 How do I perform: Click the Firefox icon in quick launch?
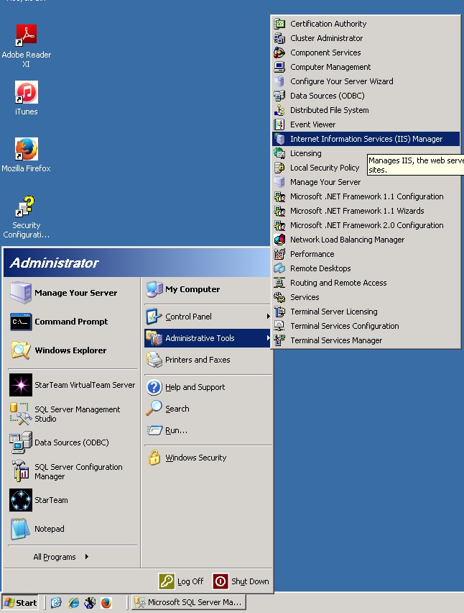click(106, 603)
